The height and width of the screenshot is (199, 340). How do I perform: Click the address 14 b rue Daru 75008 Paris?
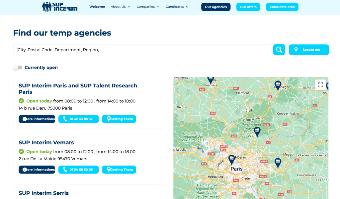pos(45,108)
